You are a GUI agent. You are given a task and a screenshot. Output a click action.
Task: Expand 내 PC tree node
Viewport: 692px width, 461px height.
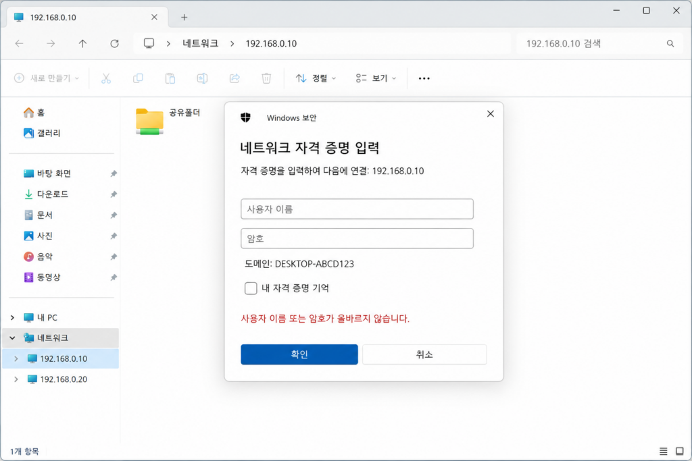click(x=12, y=317)
